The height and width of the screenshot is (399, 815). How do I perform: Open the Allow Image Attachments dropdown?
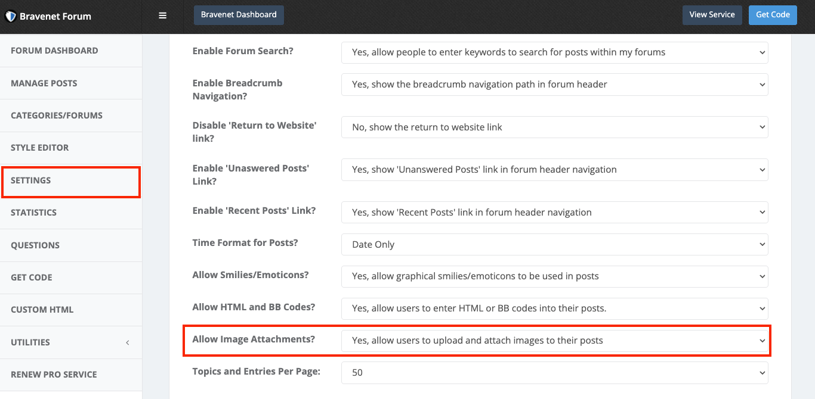click(554, 341)
